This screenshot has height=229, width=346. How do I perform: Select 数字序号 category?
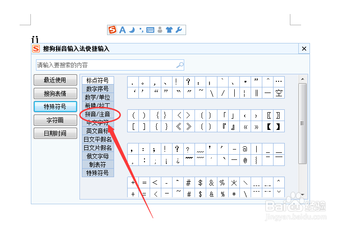click(x=98, y=89)
